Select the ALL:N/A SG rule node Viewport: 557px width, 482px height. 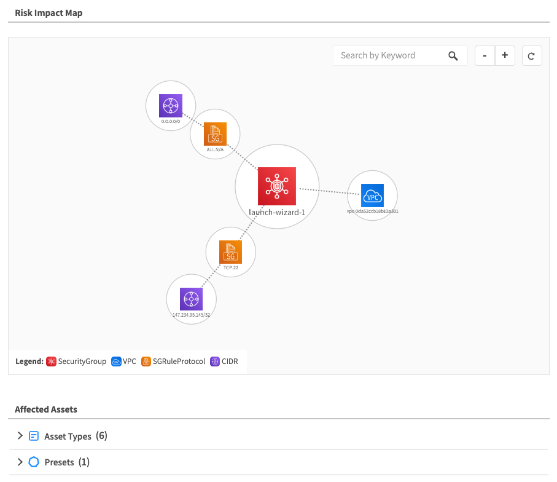[215, 134]
